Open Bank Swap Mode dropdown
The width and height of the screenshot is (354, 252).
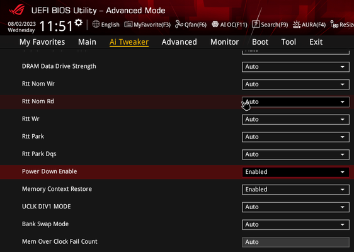[295, 225]
